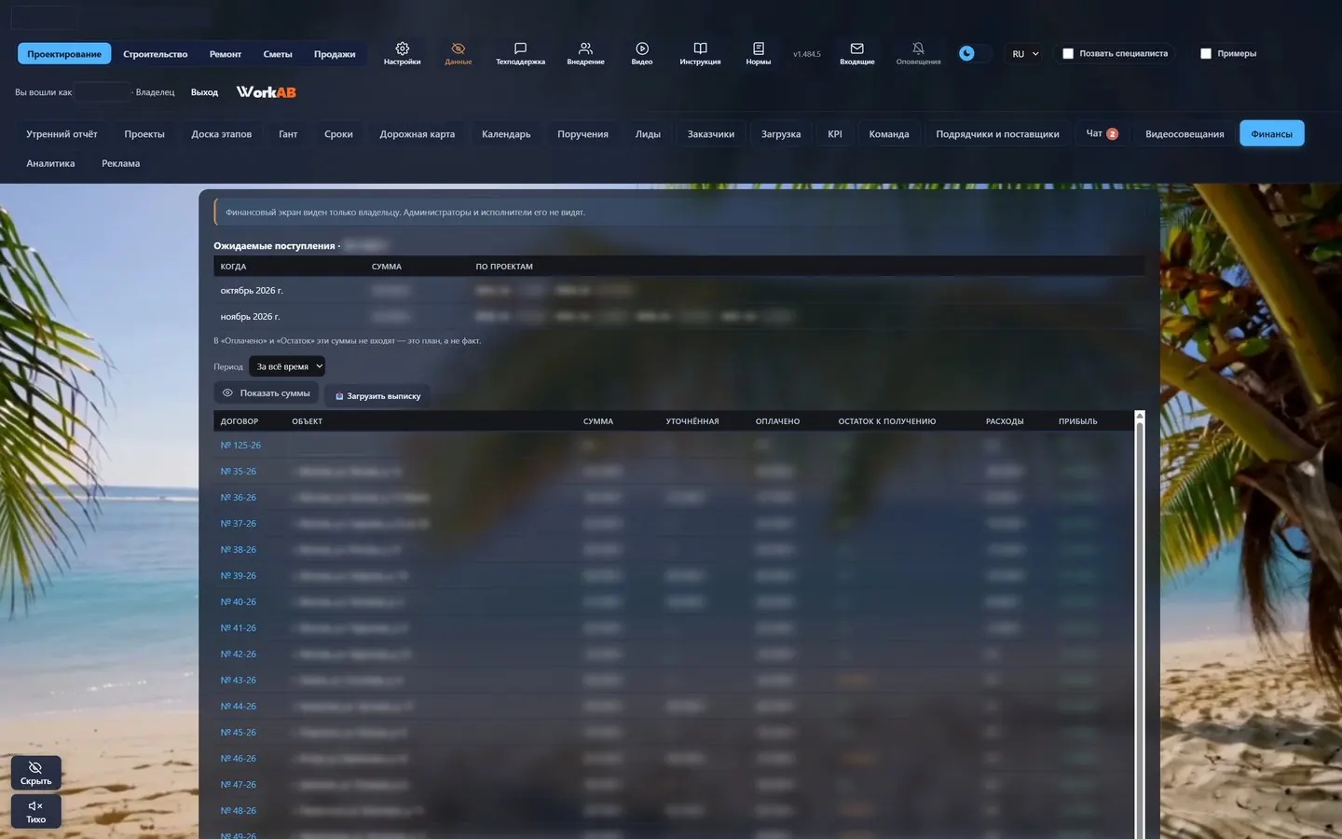Click the ОСТАТОК К ПОЛУЧЕНИЮ column header
This screenshot has width=1342, height=839.
(x=886, y=421)
